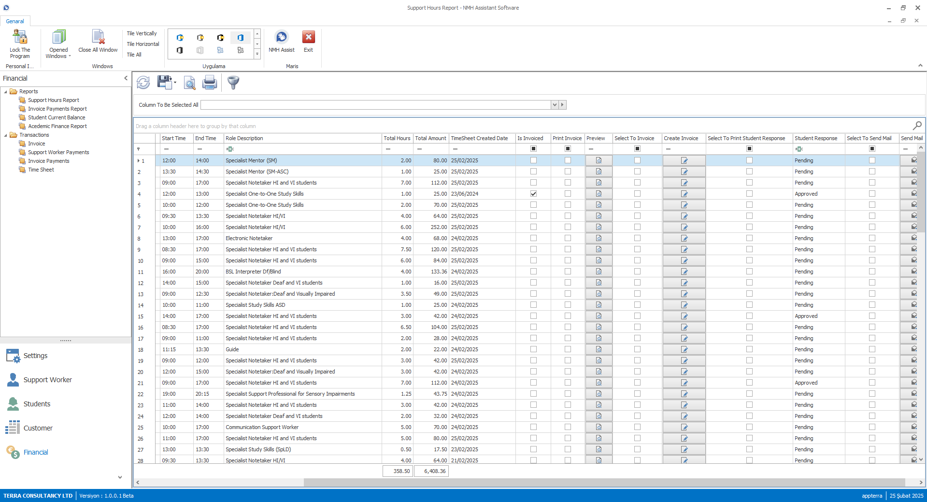Screen dimensions: 927x502
Task: Toggle Is Invoiced checkbox for row 4
Action: (x=533, y=194)
